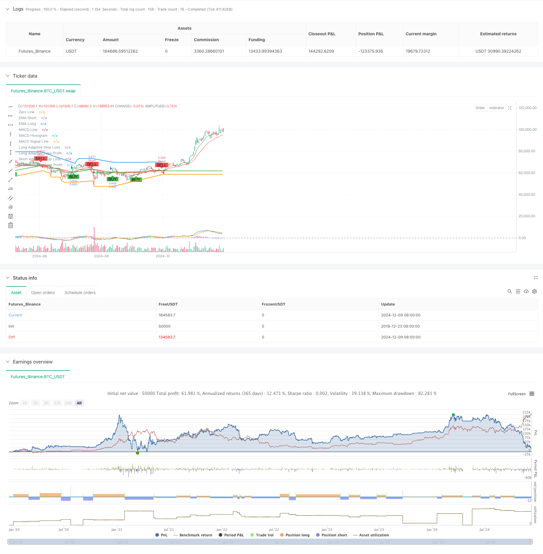The width and height of the screenshot is (543, 554).
Task: Set zoom range to 24h
Action: point(68,403)
